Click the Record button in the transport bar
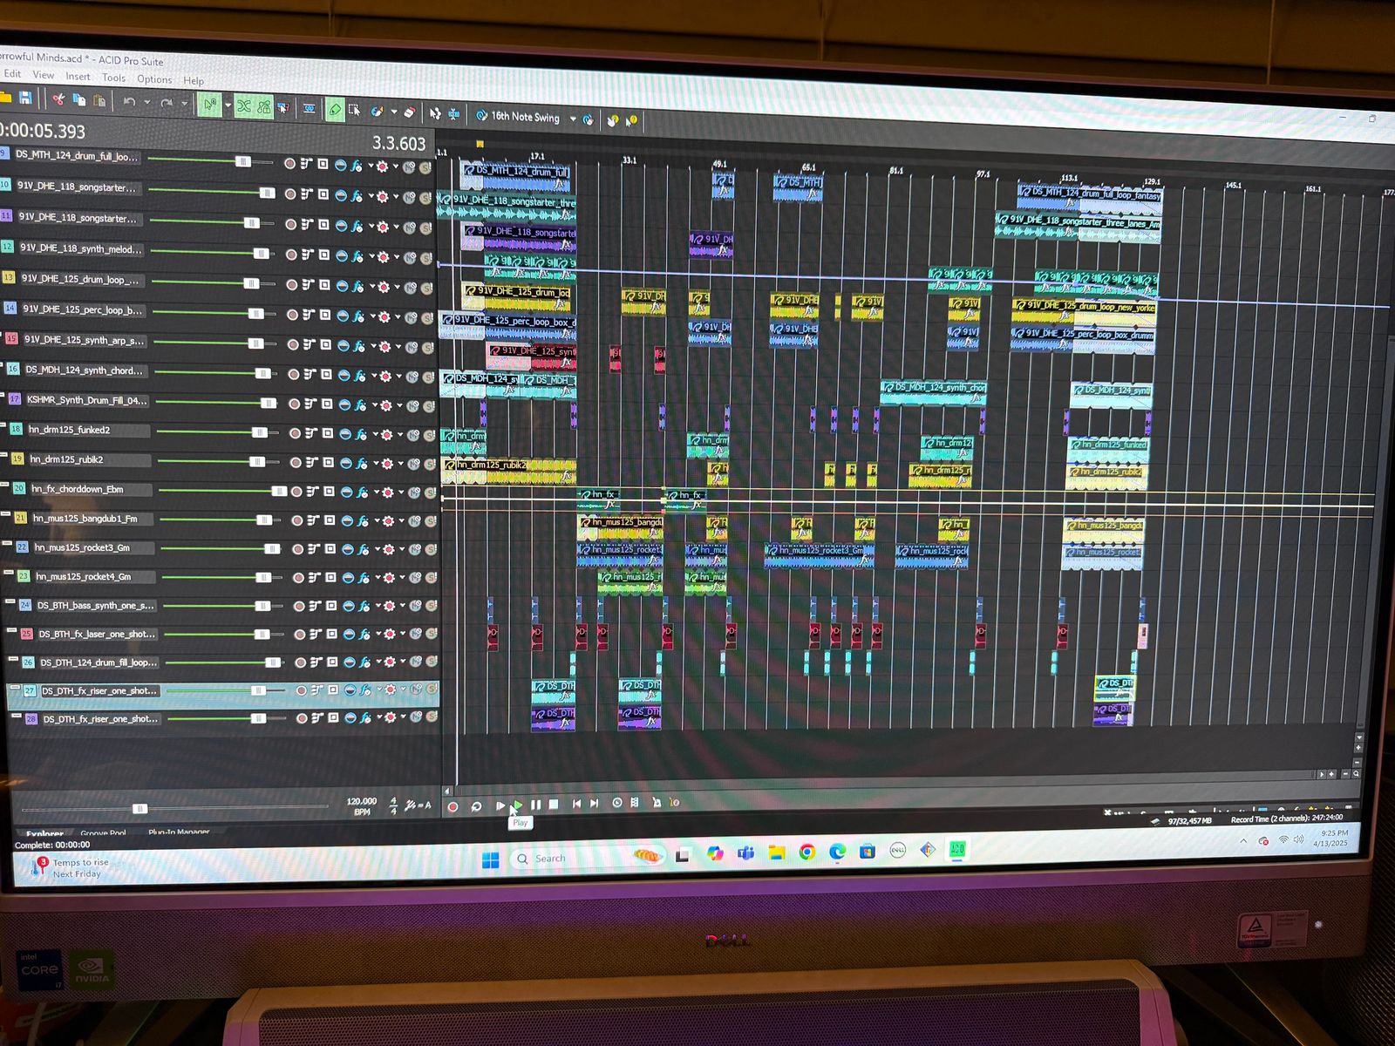Viewport: 1395px width, 1046px height. tap(453, 806)
